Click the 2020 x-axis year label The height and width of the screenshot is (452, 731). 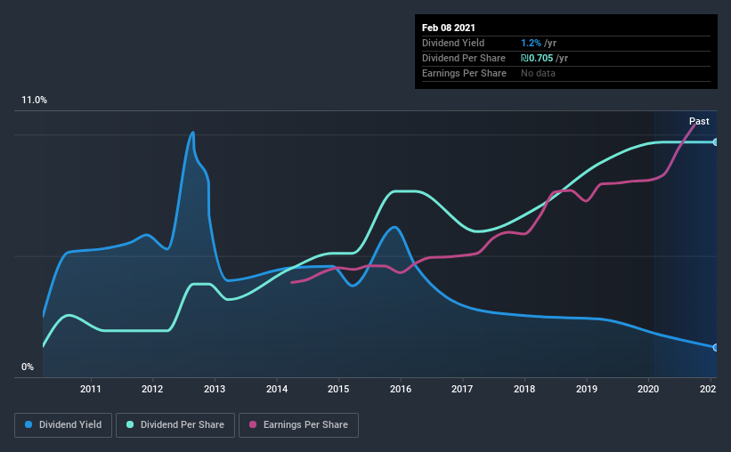click(x=648, y=389)
